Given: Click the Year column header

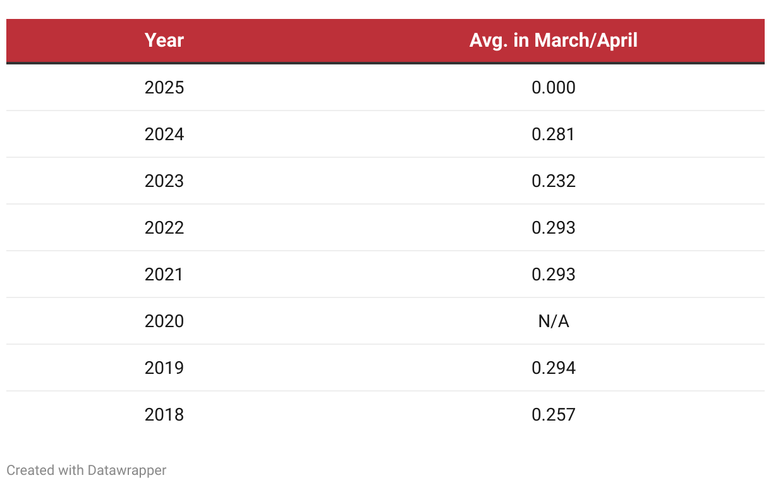Looking at the screenshot, I should 164,40.
